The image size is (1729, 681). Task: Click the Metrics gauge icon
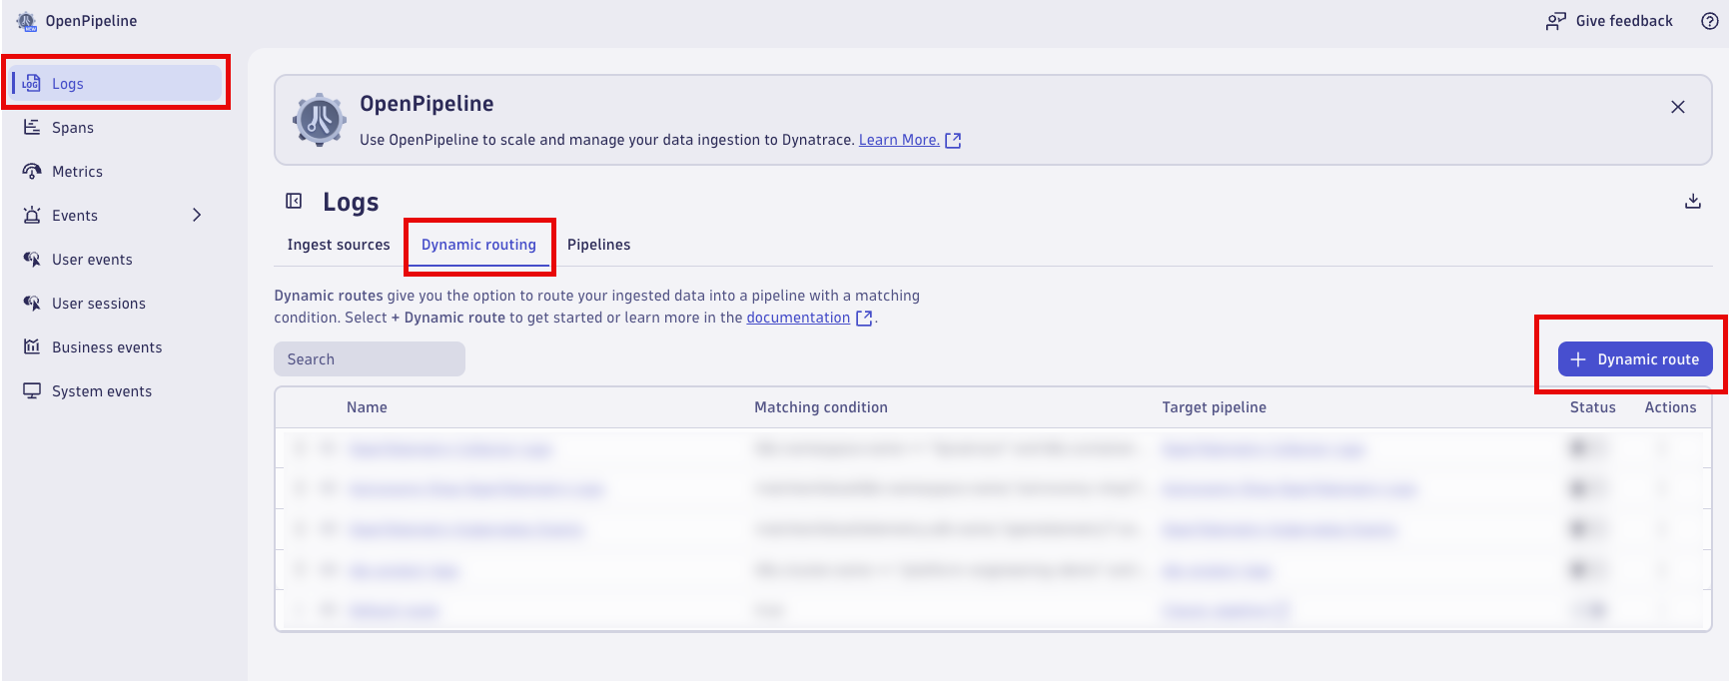[32, 171]
